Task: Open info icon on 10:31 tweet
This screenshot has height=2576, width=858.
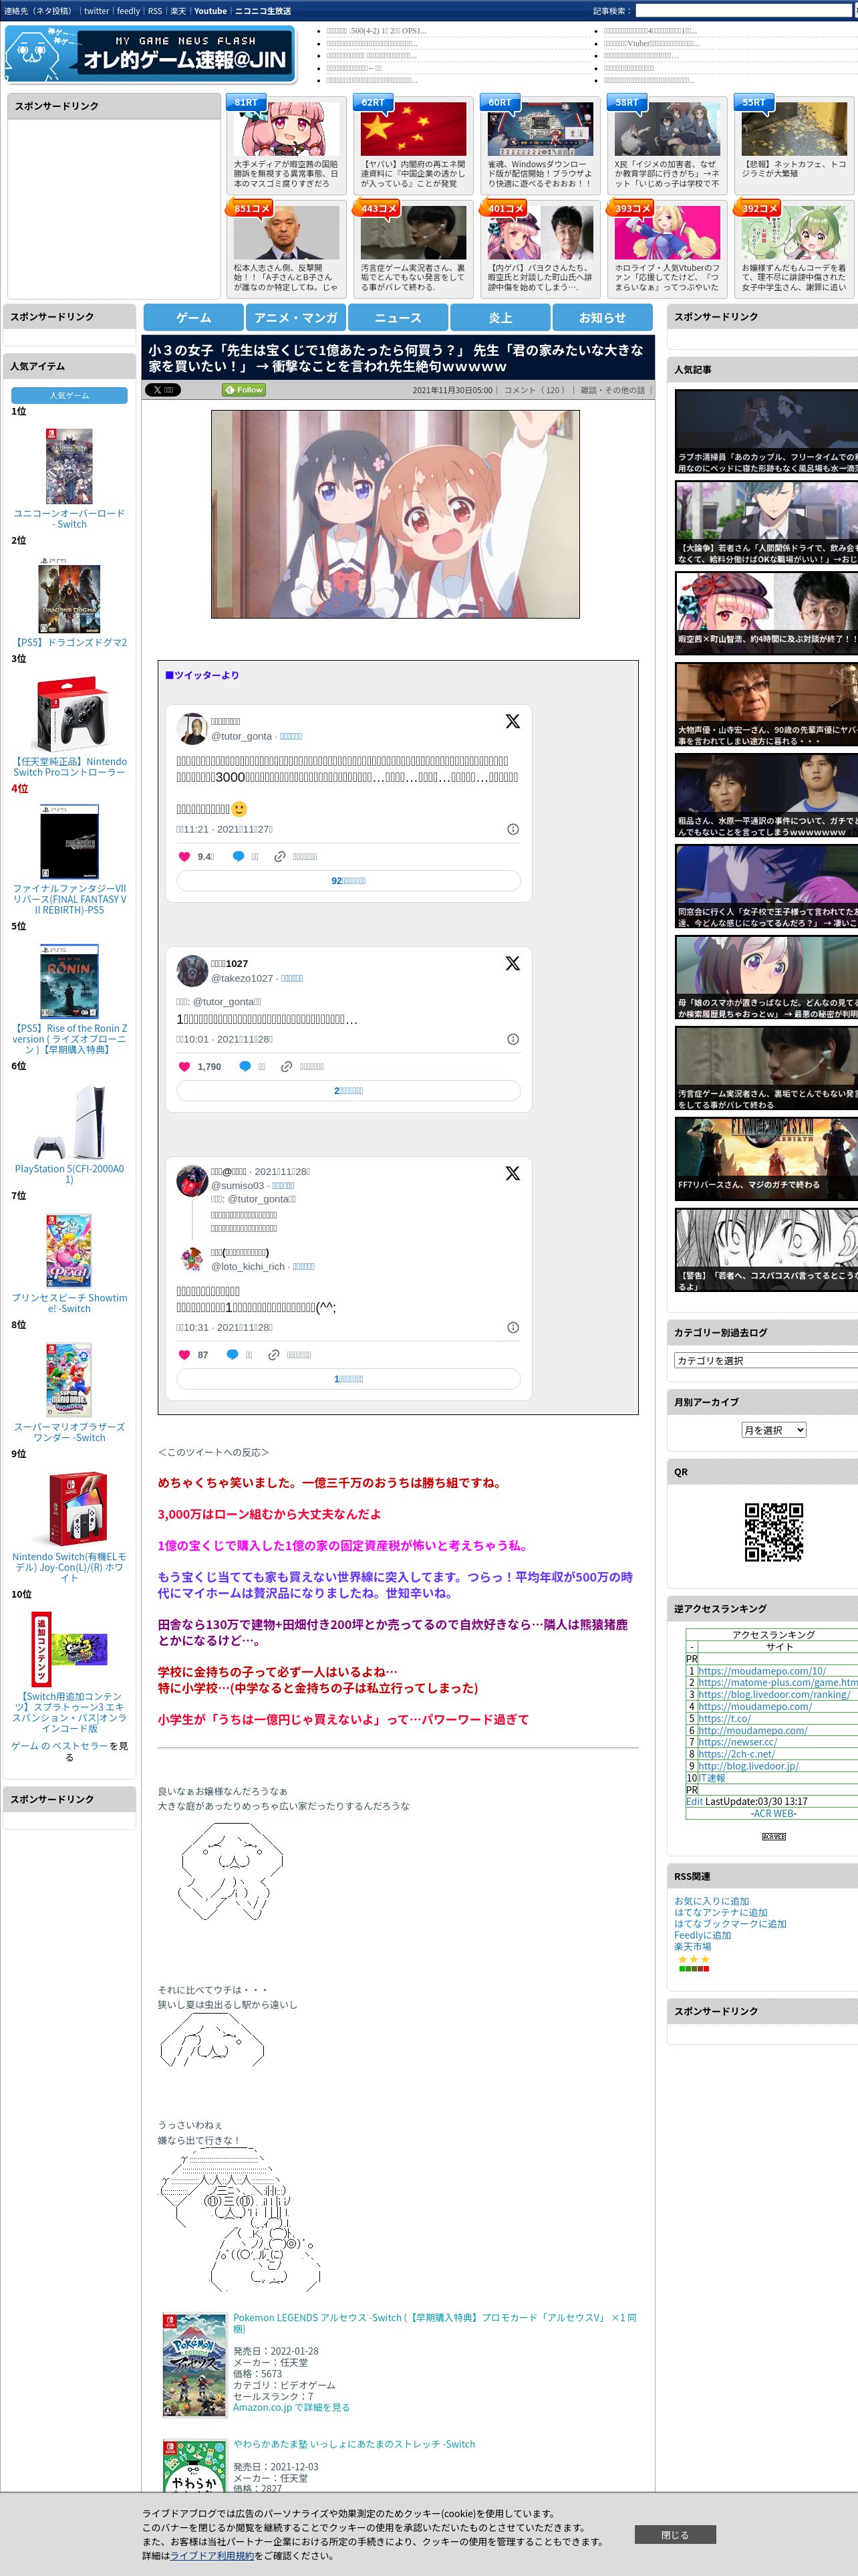Action: [513, 1327]
